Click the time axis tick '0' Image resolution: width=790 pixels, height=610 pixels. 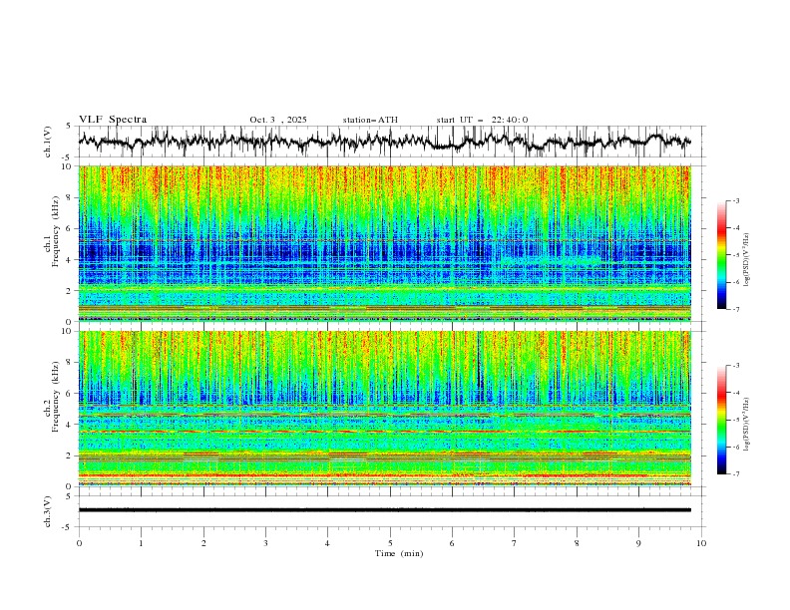(x=79, y=543)
